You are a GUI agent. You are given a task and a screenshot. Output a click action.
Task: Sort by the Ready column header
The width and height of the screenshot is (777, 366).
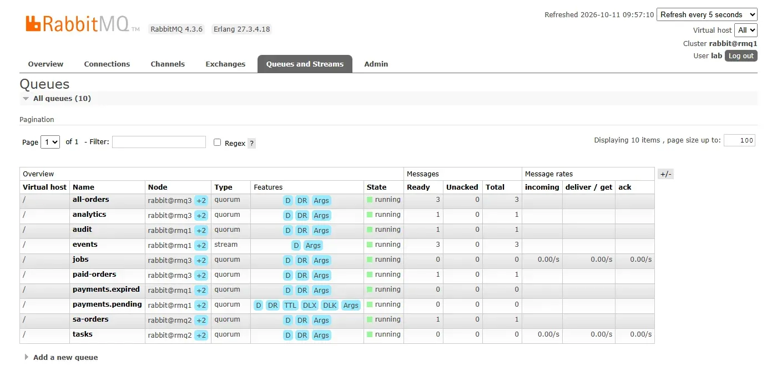click(x=418, y=187)
